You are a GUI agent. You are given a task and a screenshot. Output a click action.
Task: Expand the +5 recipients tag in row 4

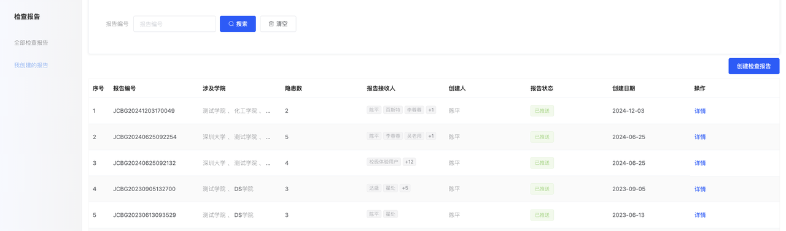(405, 188)
